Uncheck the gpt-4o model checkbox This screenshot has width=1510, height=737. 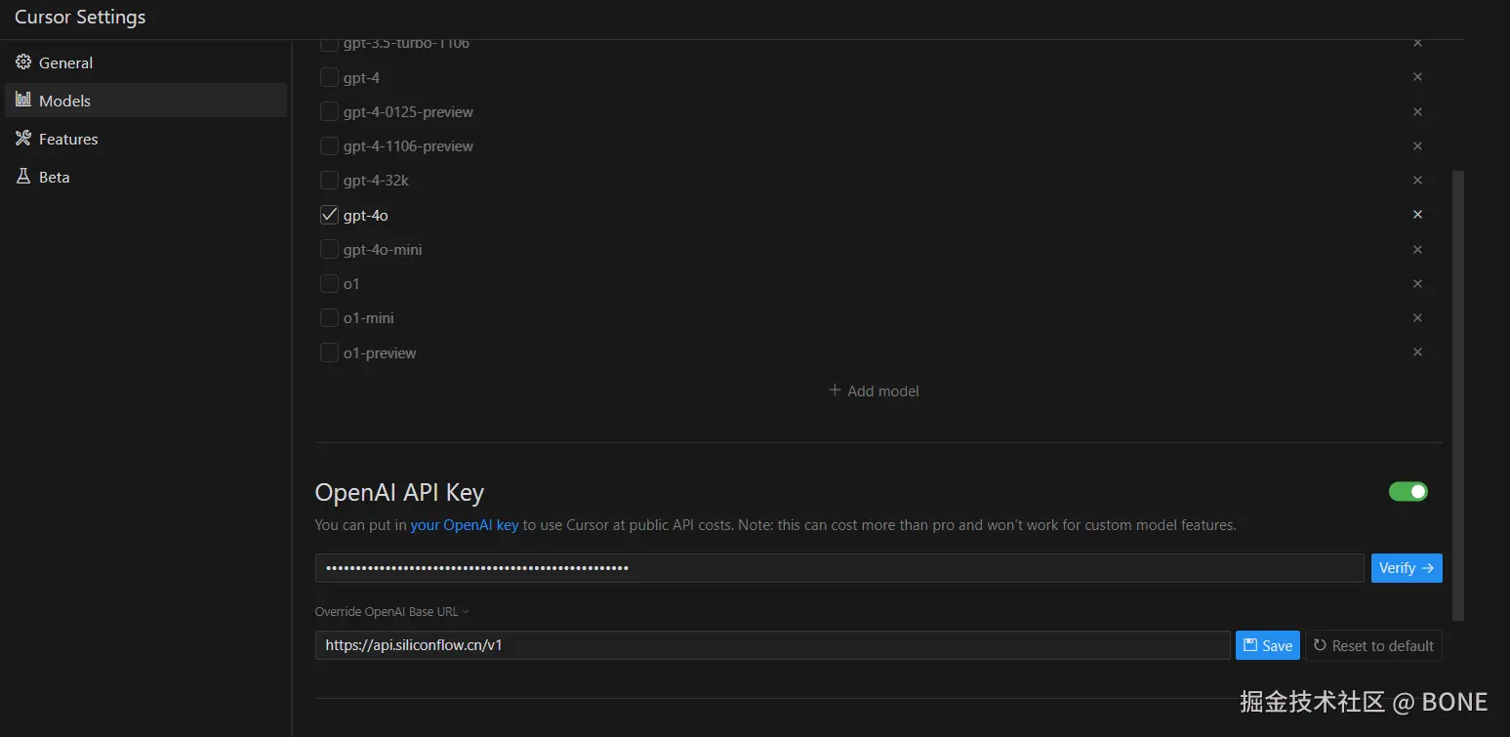click(x=329, y=215)
